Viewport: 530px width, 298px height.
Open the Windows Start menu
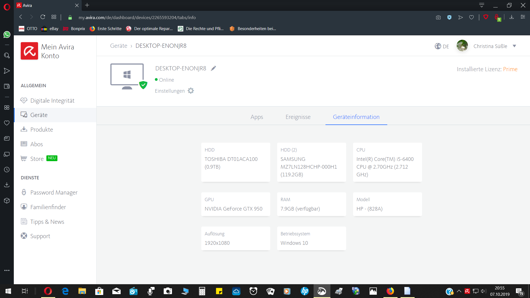click(x=8, y=291)
